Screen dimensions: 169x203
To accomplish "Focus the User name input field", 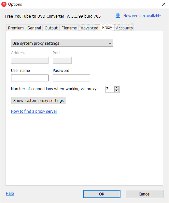I will 30,78.
